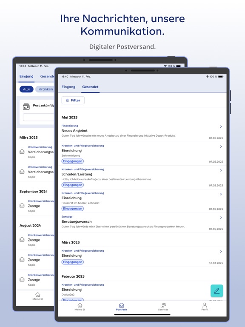Open chevron of Beratungswunsch message
245x327 pixels.
[221, 218]
